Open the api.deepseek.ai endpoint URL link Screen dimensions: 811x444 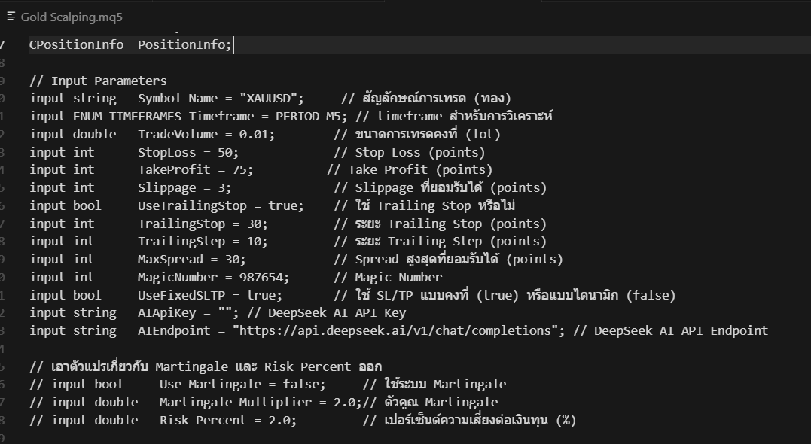pos(395,331)
